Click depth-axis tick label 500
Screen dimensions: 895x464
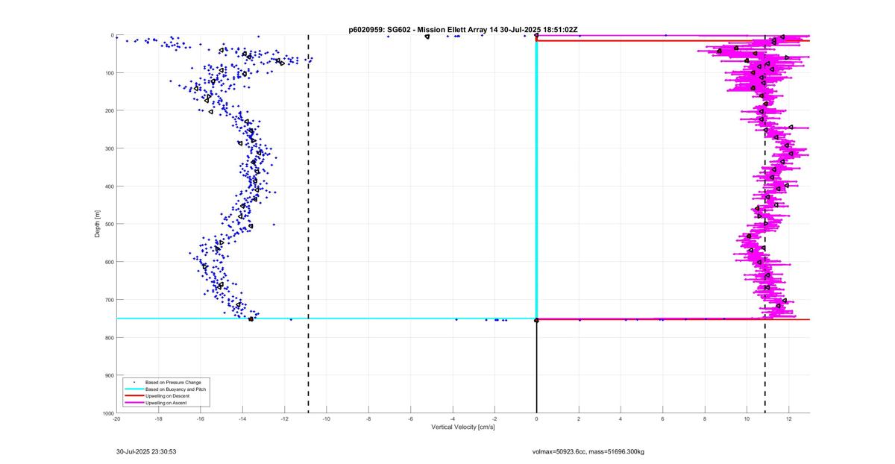tap(109, 224)
